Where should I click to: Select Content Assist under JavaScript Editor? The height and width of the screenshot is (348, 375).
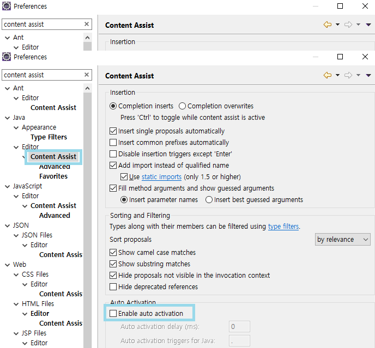53,205
